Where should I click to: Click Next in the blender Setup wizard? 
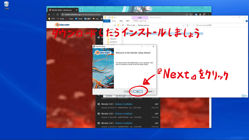click(x=138, y=91)
